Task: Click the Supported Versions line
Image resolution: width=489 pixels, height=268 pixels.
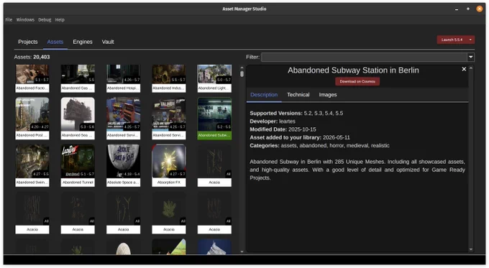Action: coord(296,113)
